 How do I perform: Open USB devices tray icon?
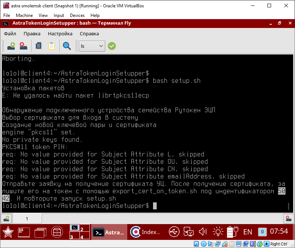(x=174, y=232)
